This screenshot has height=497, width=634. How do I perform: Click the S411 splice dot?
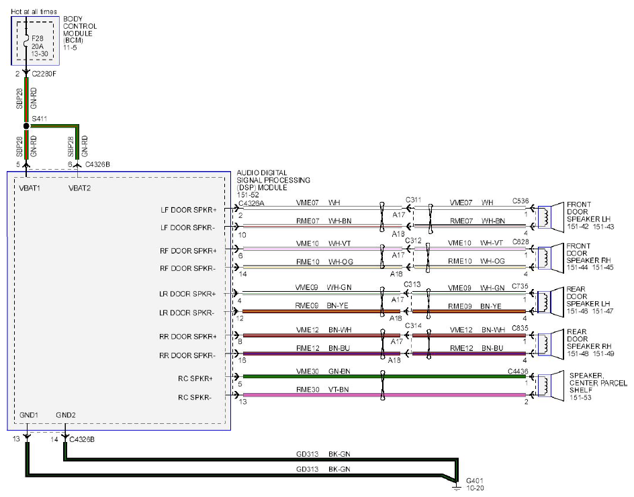point(26,126)
